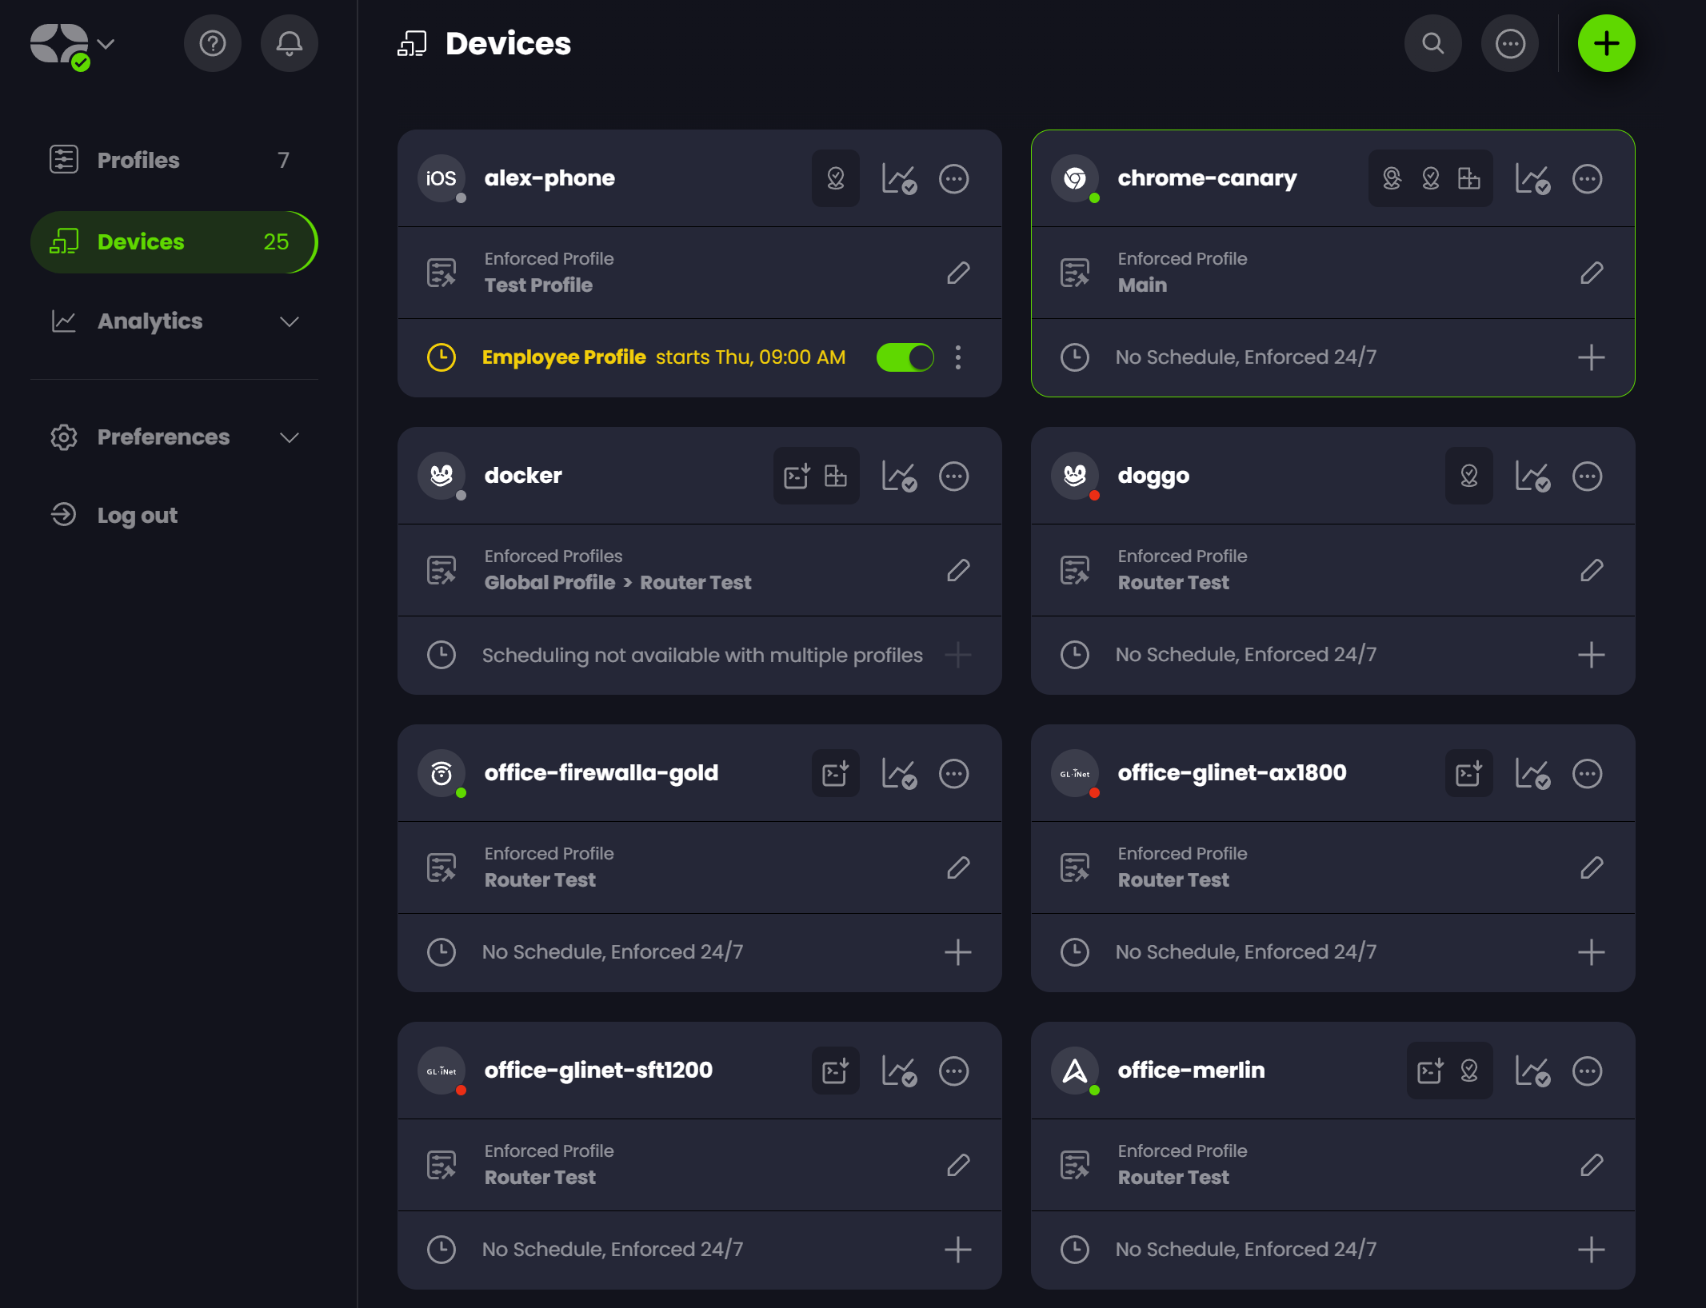
Task: Click Log out in the sidebar
Action: (136, 515)
